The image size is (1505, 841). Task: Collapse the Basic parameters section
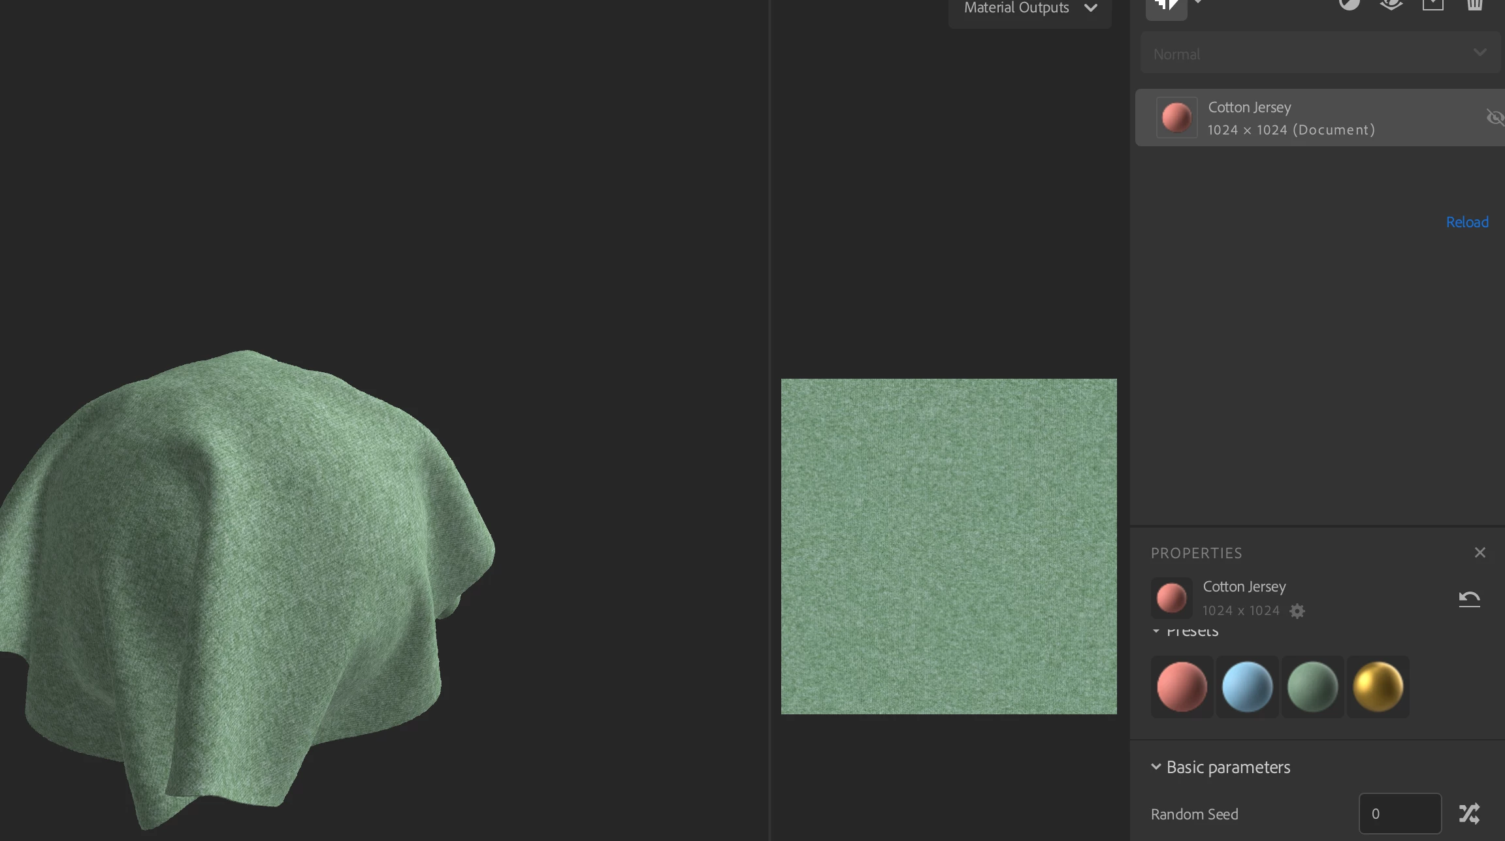pyautogui.click(x=1156, y=767)
